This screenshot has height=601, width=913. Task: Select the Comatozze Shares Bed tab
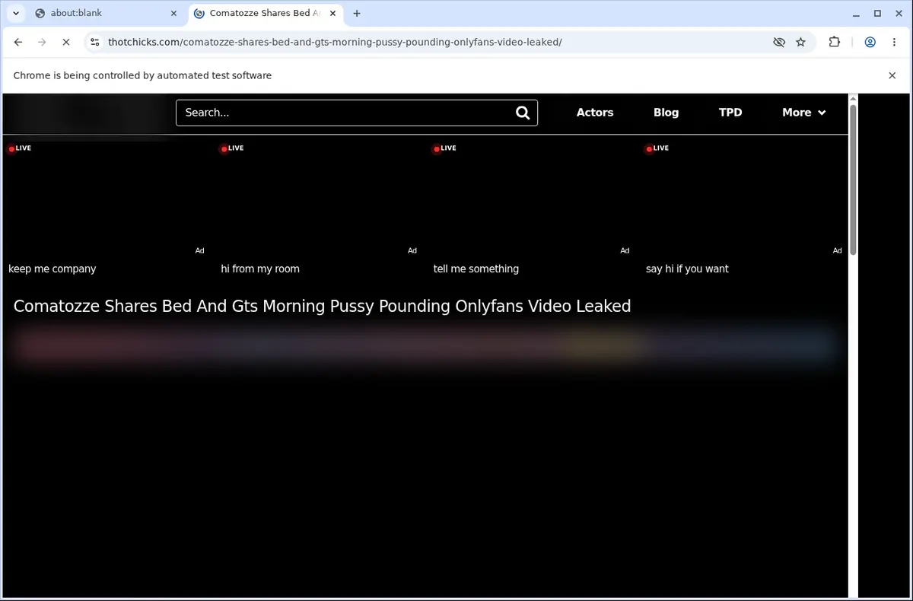[x=265, y=13]
